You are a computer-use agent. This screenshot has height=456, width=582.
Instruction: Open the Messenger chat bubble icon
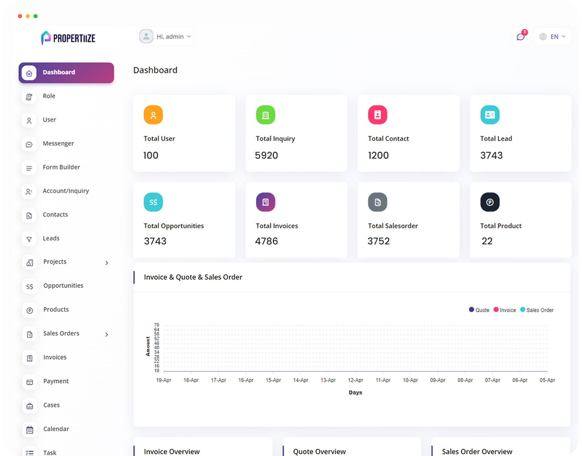pyautogui.click(x=29, y=144)
